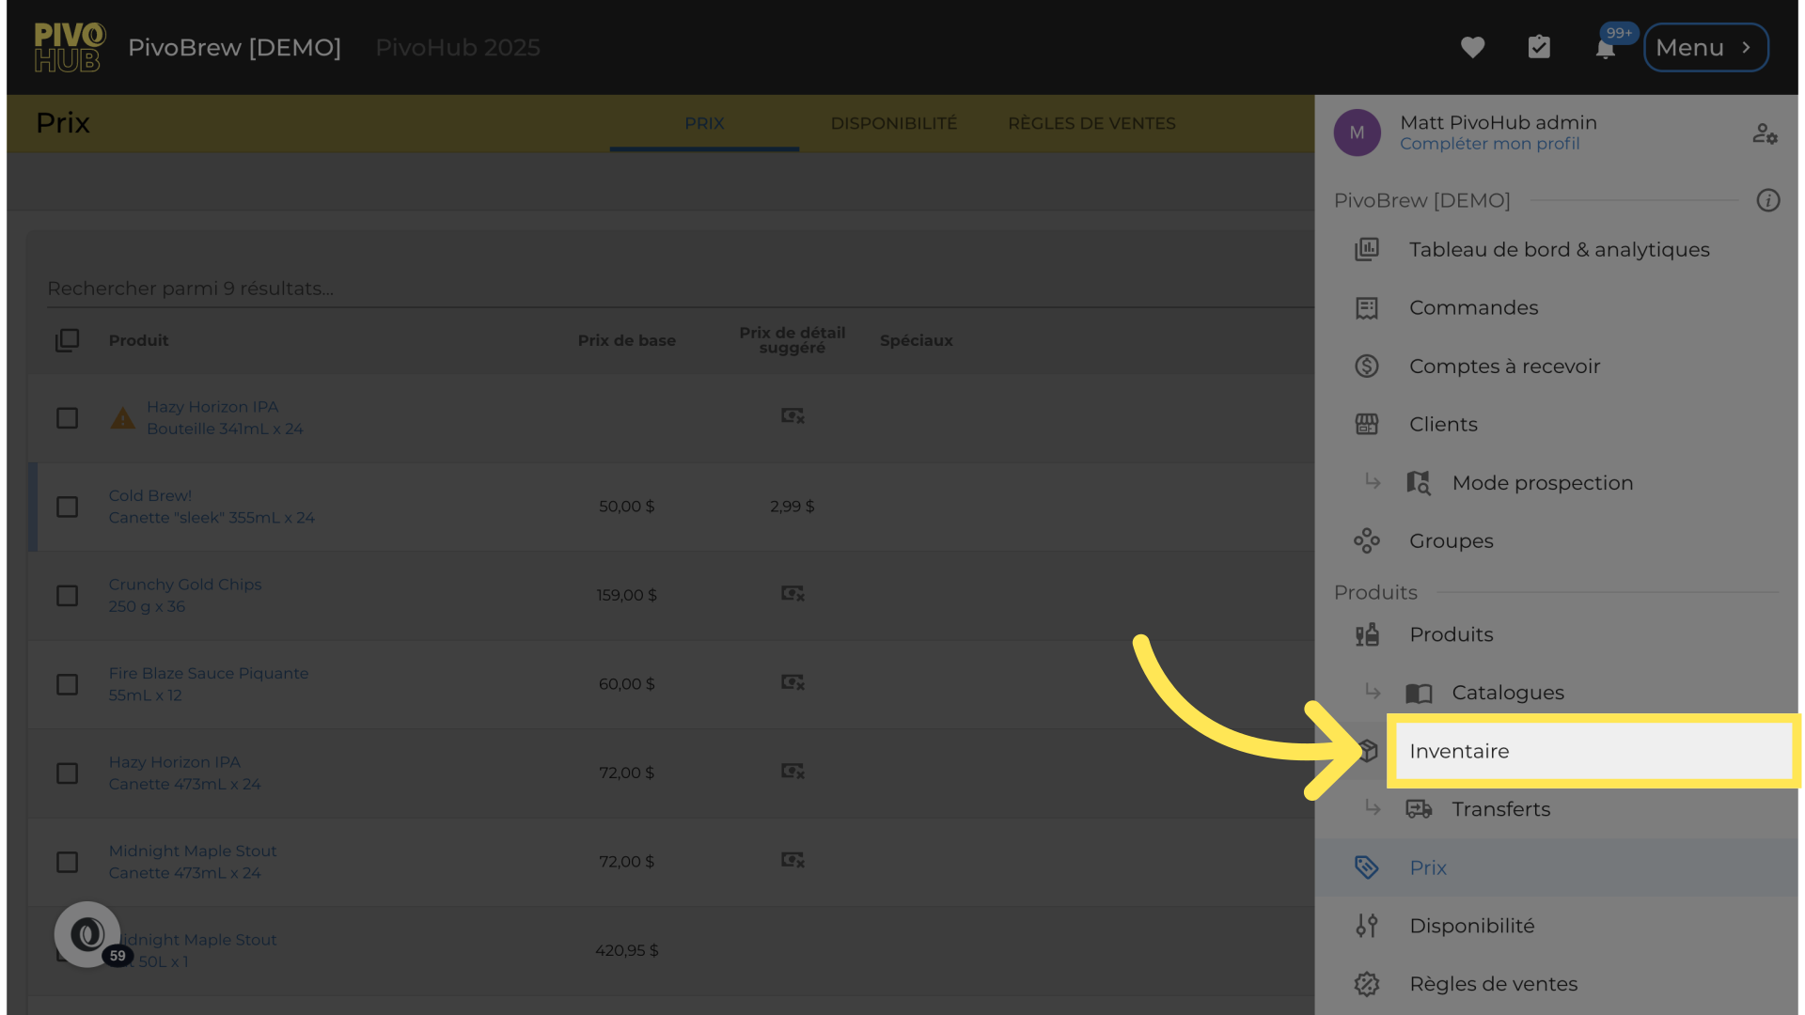Collapse the Menu panel with chevron
This screenshot has height=1015, width=1805.
(1706, 47)
